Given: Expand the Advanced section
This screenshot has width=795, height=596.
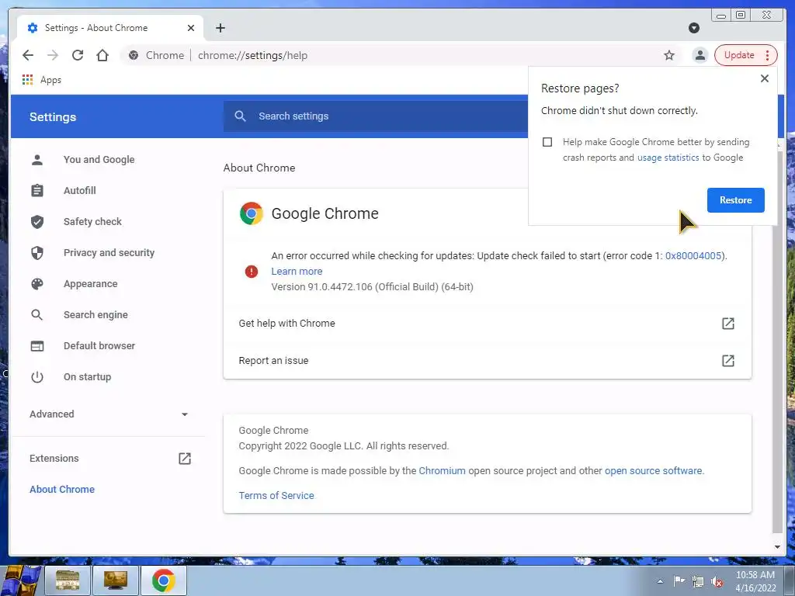Looking at the screenshot, I should (x=109, y=414).
